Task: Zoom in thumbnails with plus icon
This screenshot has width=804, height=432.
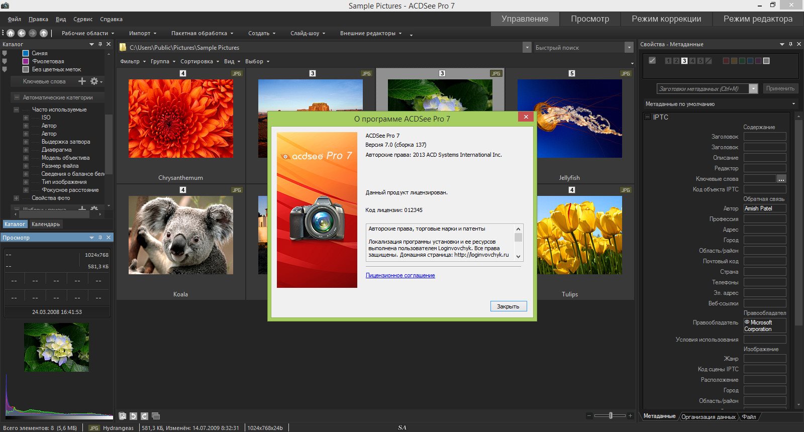Action: (630, 415)
